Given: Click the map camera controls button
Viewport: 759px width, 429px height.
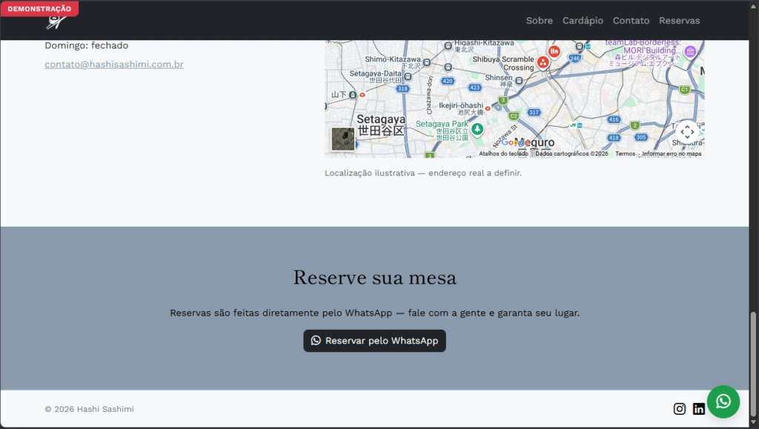Looking at the screenshot, I should [687, 132].
